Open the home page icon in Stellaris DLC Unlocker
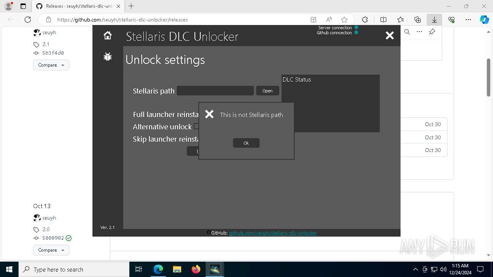Screen dimensions: 493x277 [107, 35]
